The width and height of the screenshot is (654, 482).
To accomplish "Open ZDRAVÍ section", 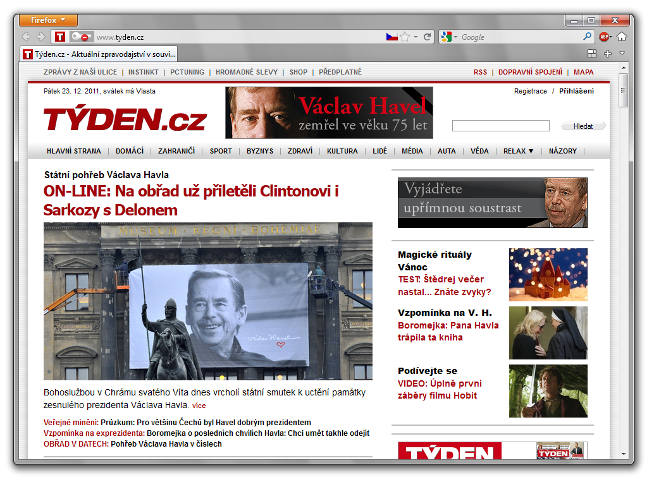I will pos(300,151).
